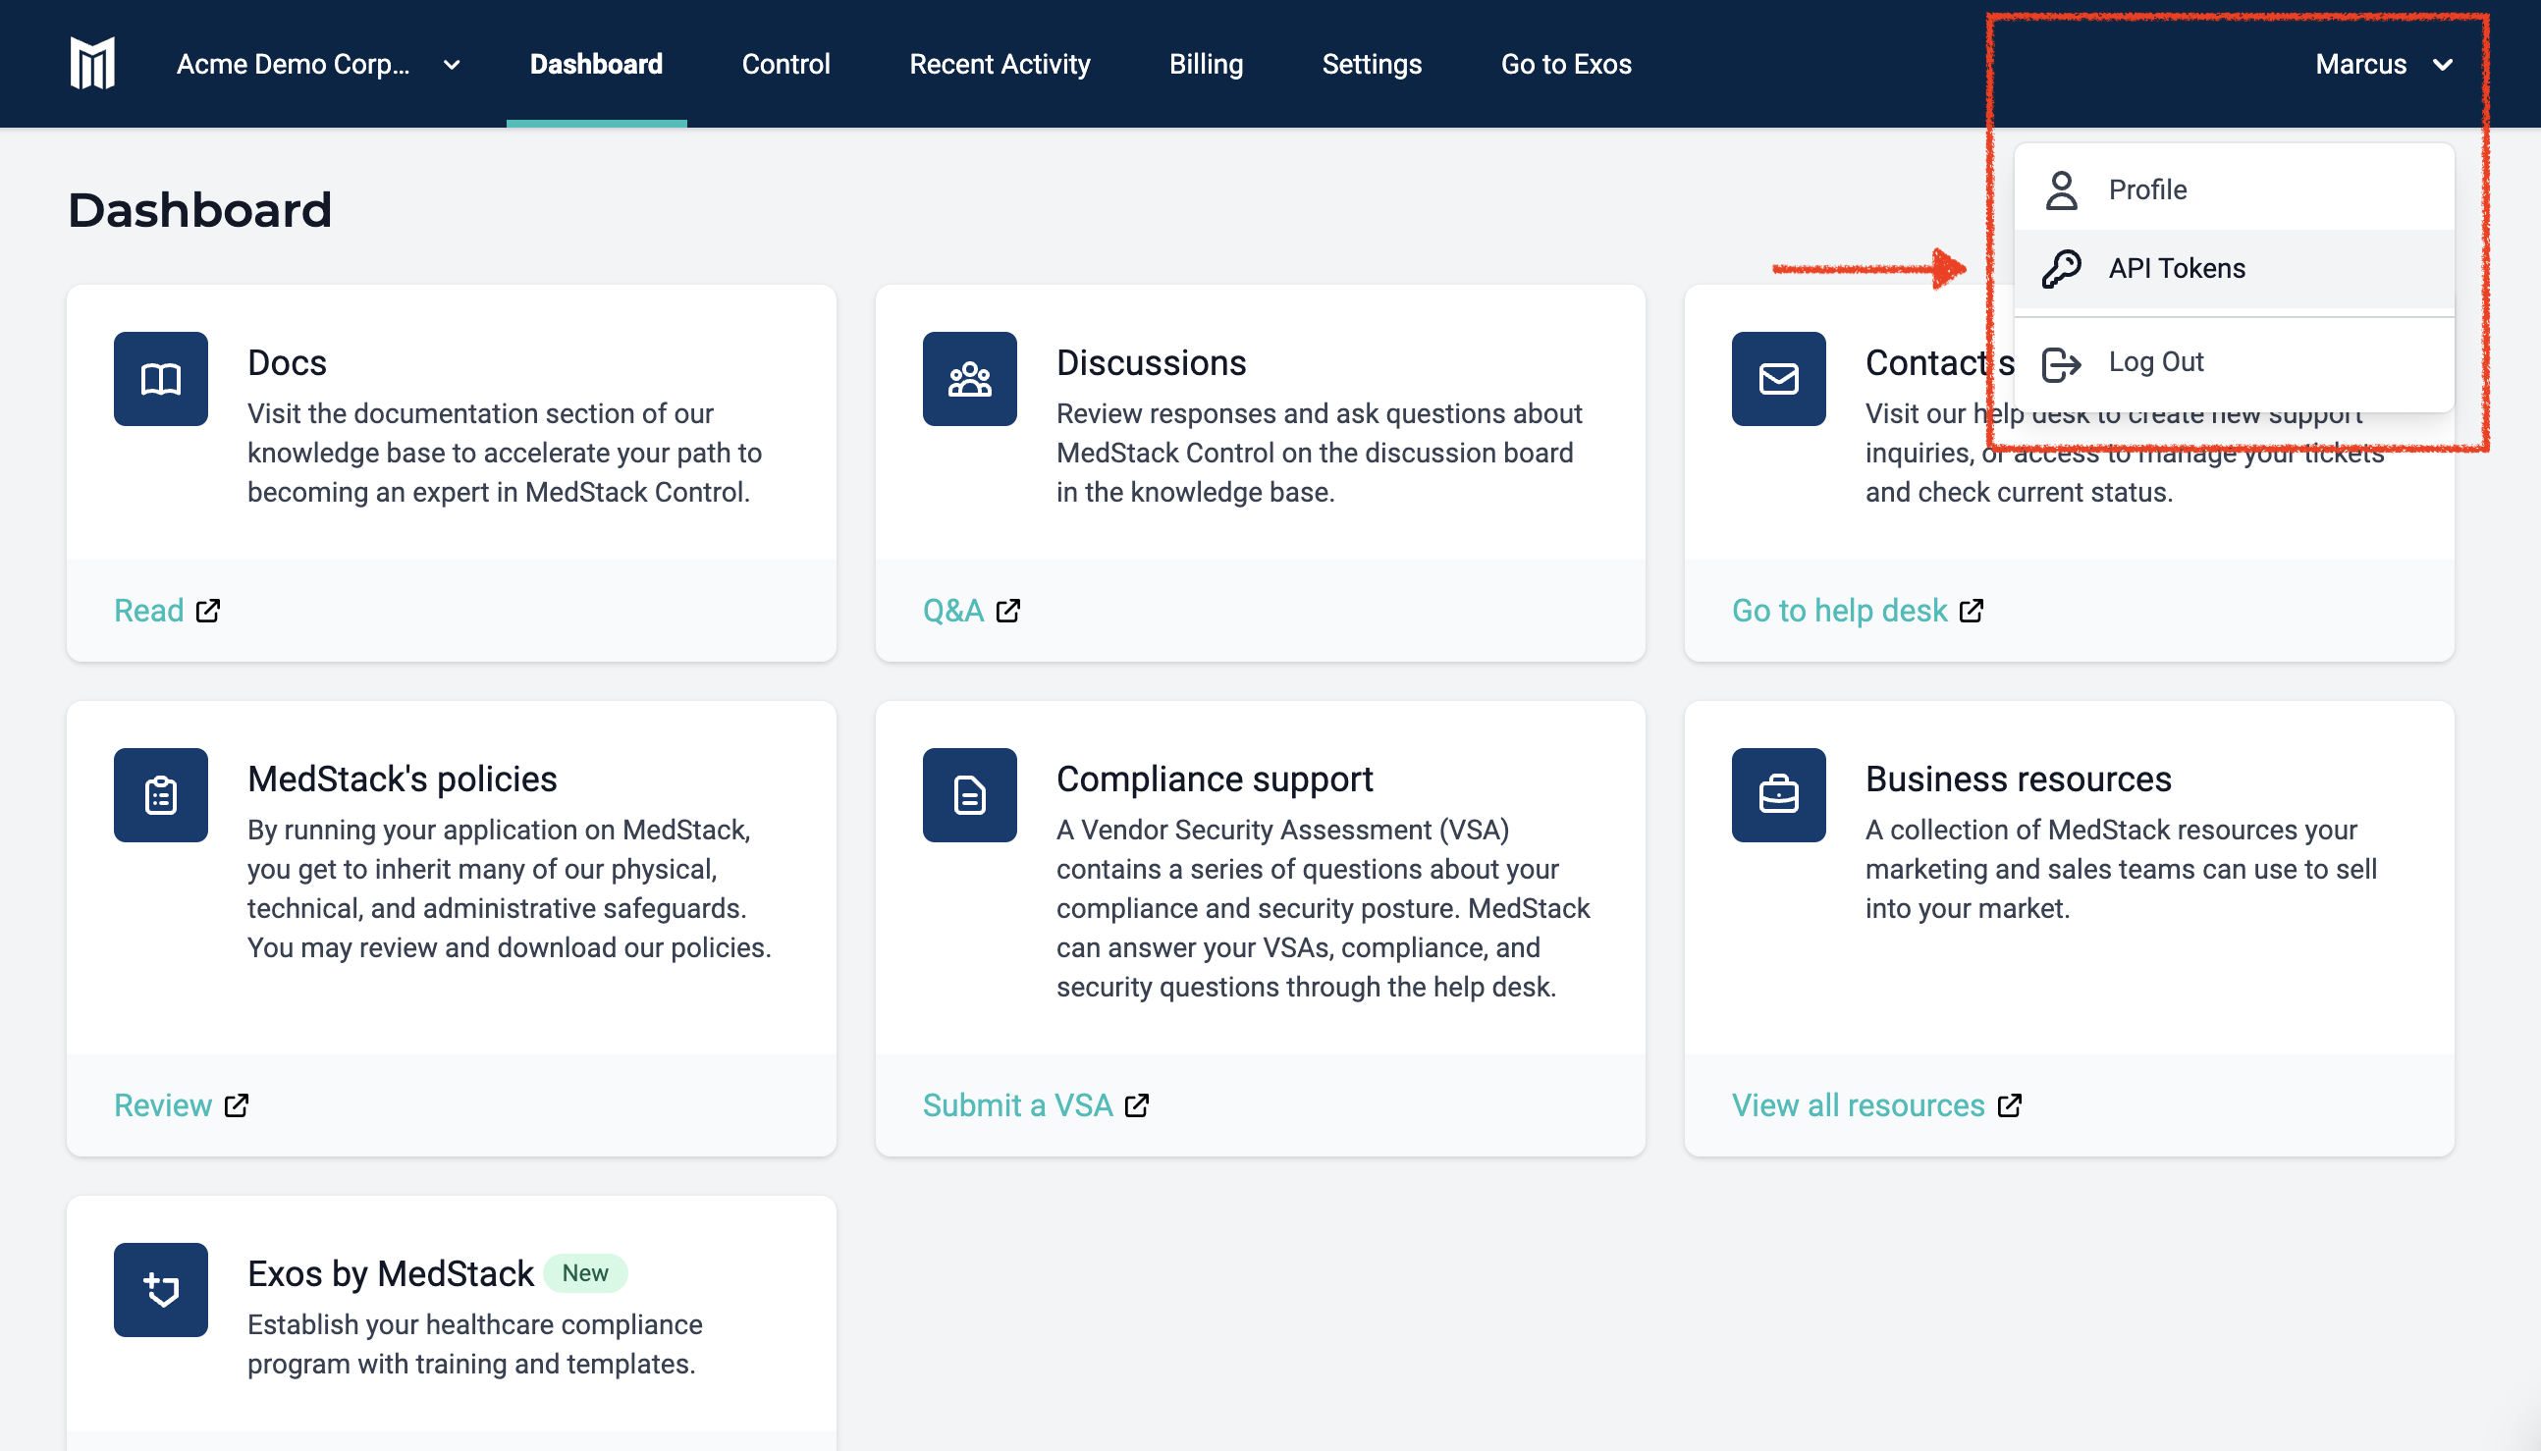Click the Discussions people icon
Image resolution: width=2541 pixels, height=1451 pixels.
coord(969,379)
